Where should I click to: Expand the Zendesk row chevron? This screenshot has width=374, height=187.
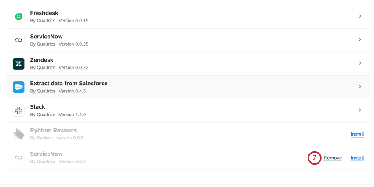[360, 63]
